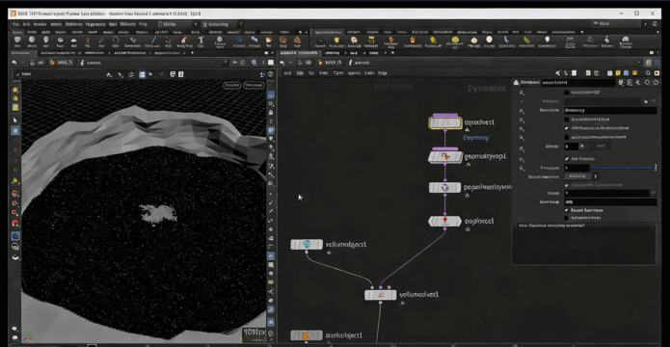Click the padlock icon in viewport display toolbar
The height and width of the screenshot is (347, 670).
[x=271, y=113]
